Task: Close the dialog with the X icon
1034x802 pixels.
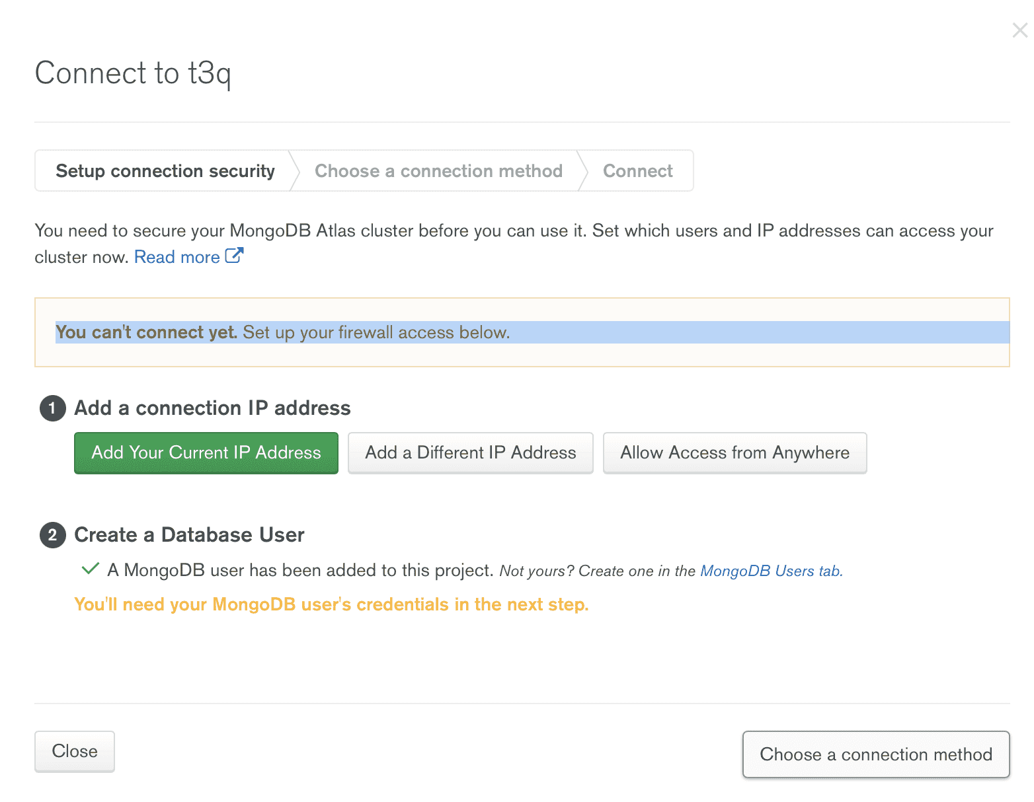Action: pos(1019,30)
